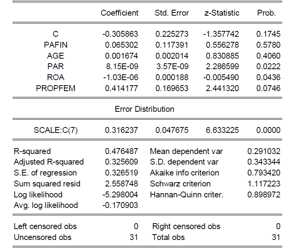Click the R-squared value 0.476487
This screenshot has height=249, width=287.
121,151
